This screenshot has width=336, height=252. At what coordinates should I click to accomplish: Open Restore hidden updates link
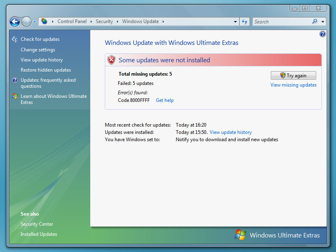pyautogui.click(x=45, y=70)
